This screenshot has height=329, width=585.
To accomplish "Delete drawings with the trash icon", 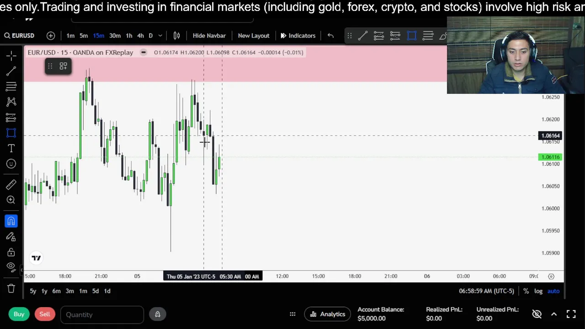I will [11, 288].
